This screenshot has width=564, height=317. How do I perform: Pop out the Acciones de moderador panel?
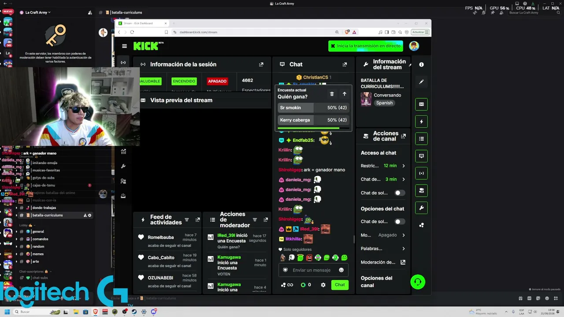click(266, 220)
